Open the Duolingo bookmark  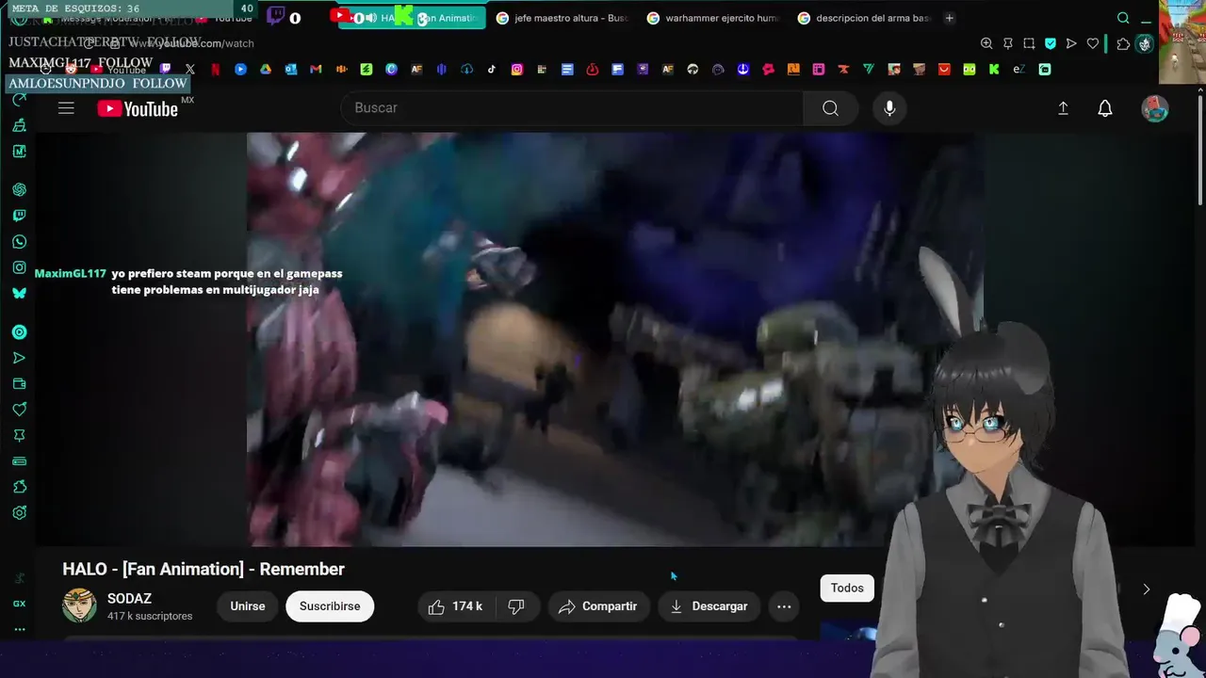(x=970, y=70)
